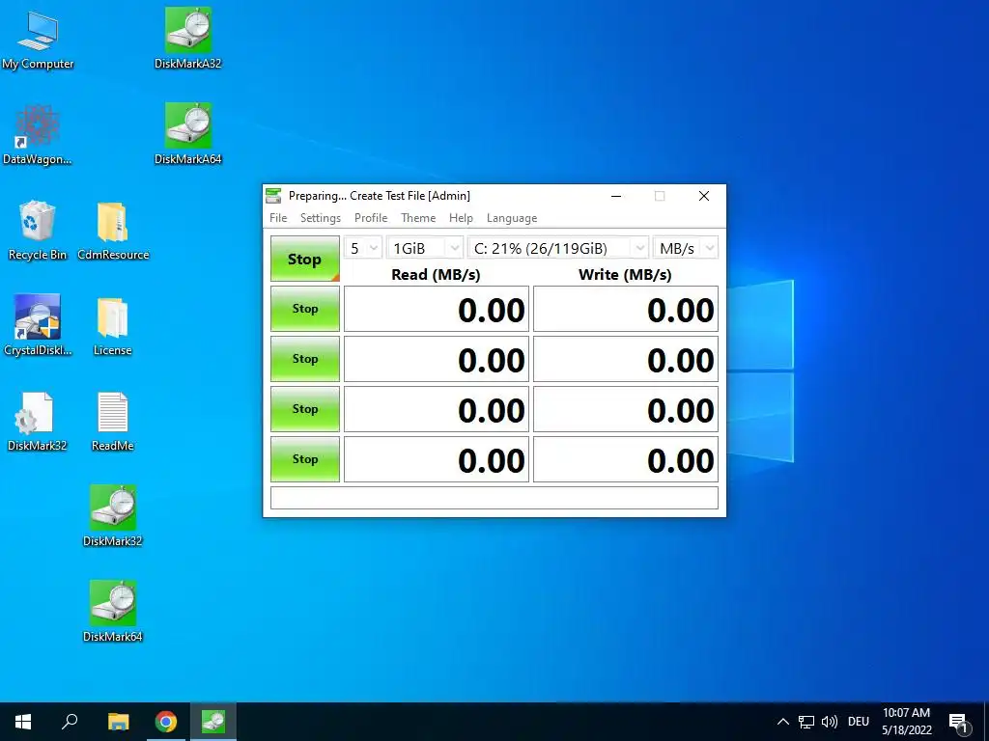Open the green DiskMark32 application icon
This screenshot has width=989, height=741.
click(x=113, y=516)
